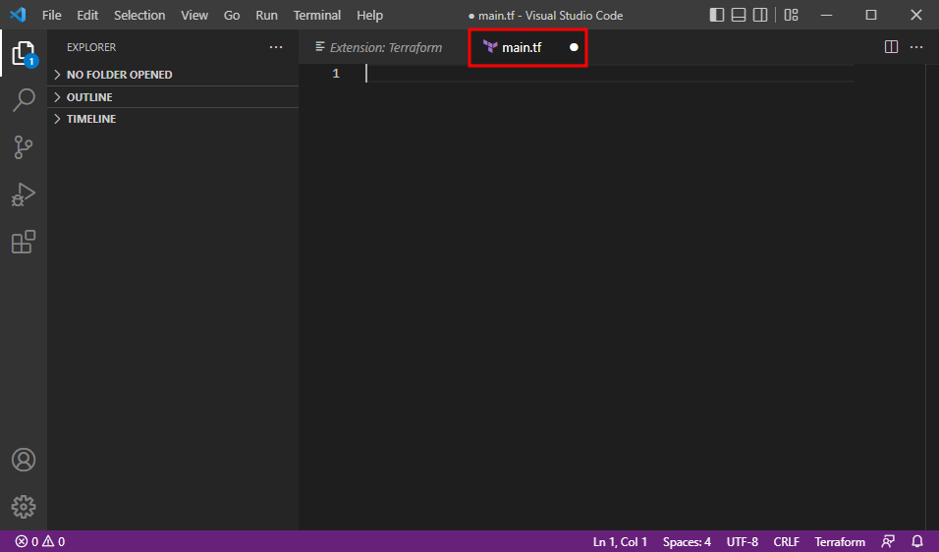
Task: Open Customize Layout icon
Action: (x=791, y=15)
